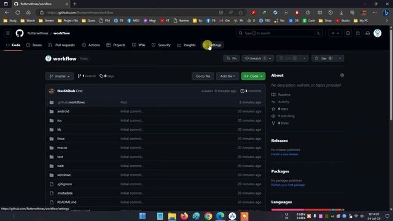Open a new browser tab

[x=75, y=4]
